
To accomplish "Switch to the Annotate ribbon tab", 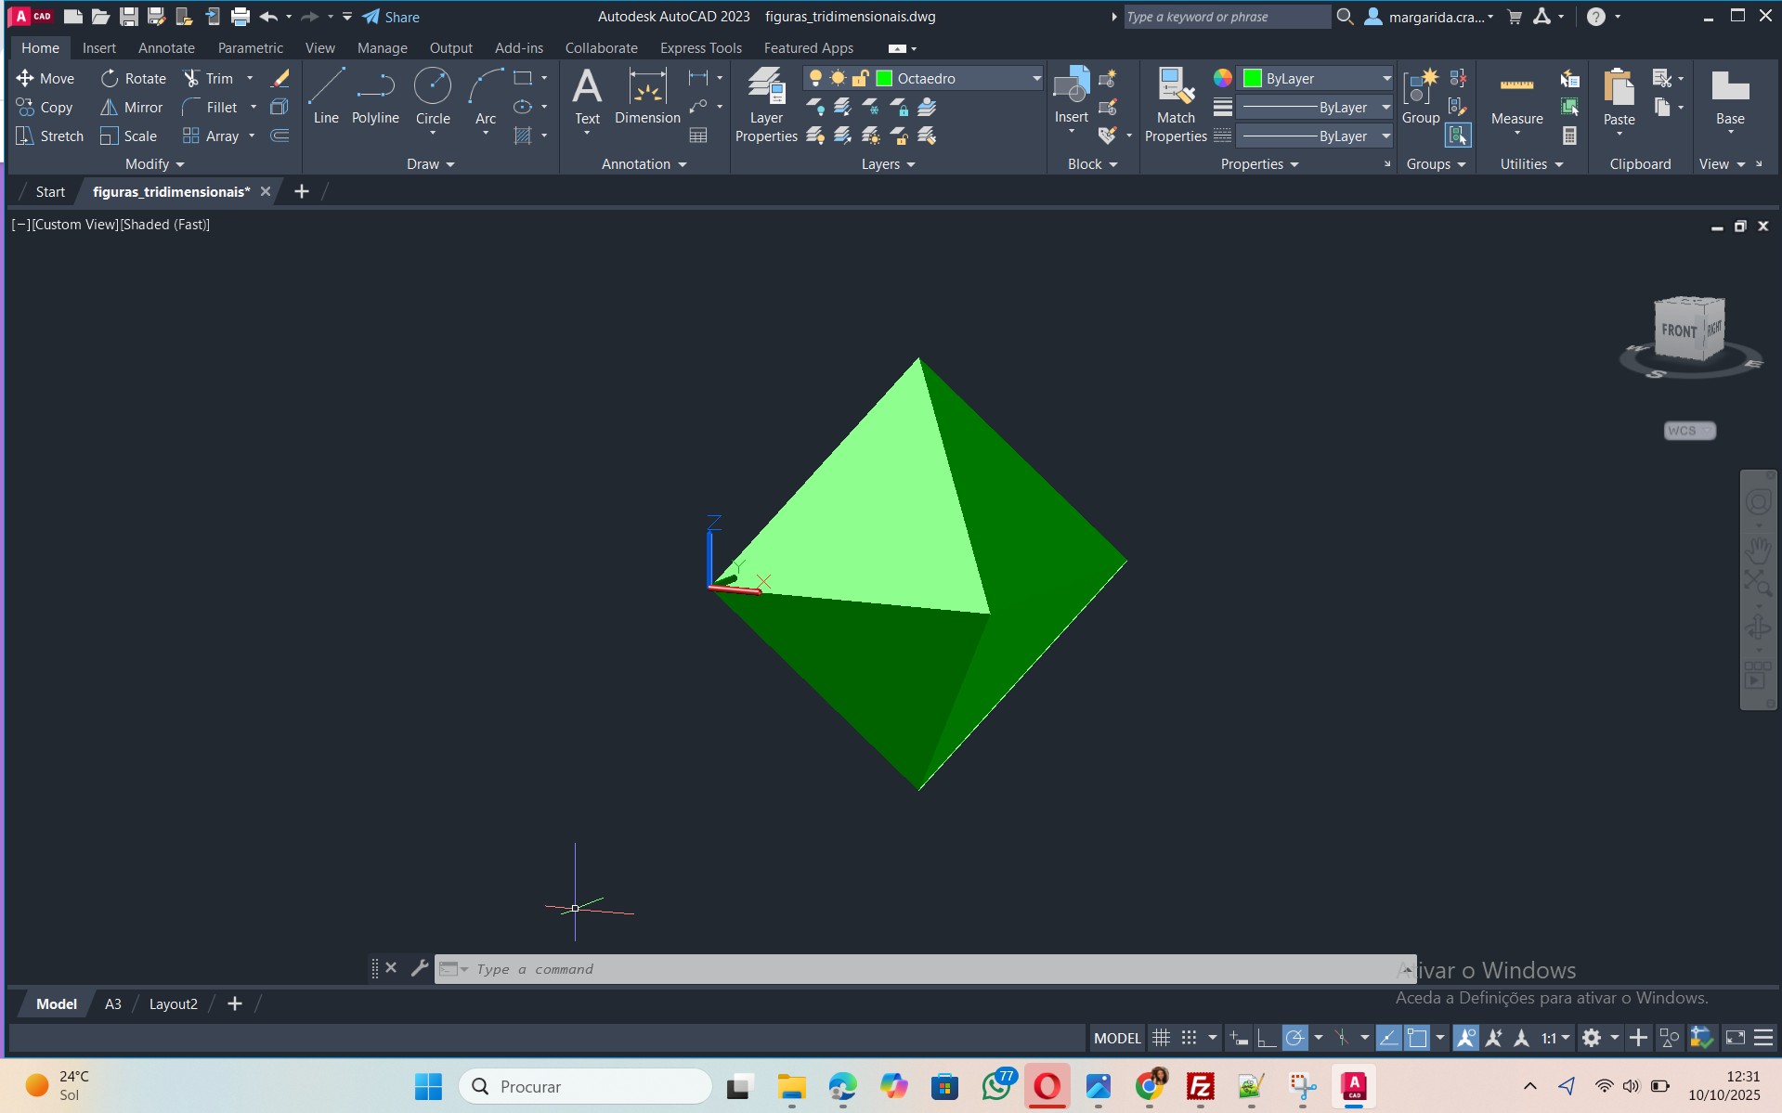I will (x=166, y=48).
